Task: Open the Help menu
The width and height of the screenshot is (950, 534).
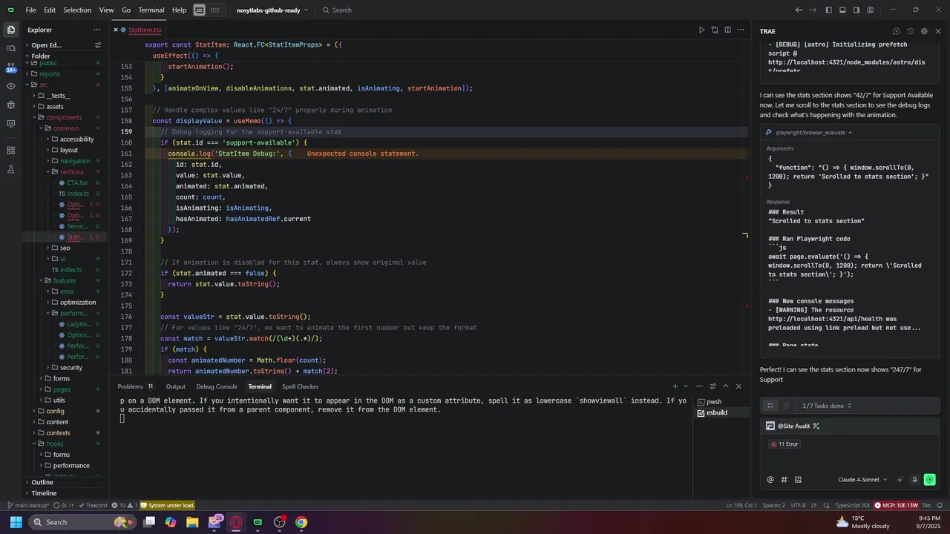Action: point(180,10)
